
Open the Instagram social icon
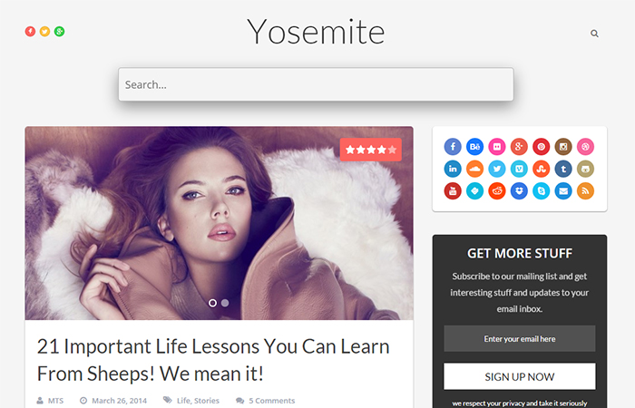click(x=563, y=147)
